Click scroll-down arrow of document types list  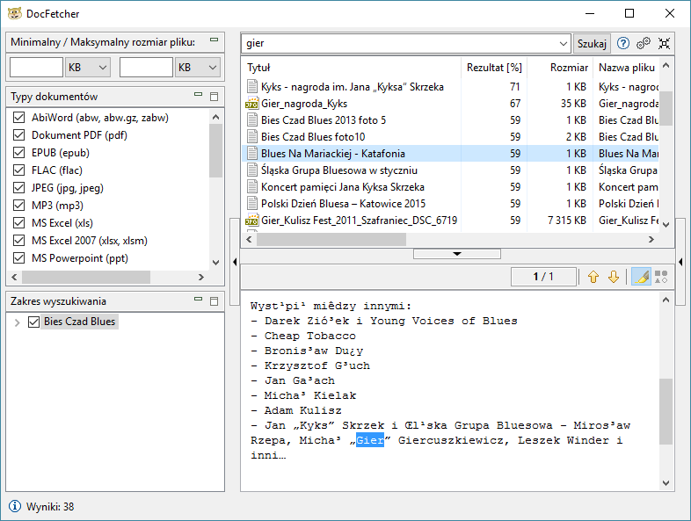pos(215,263)
